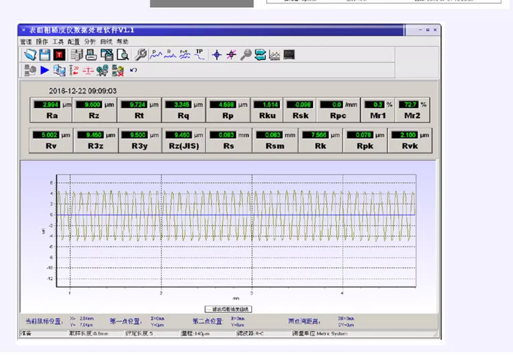Screen dimensions: 513x355
Task: Open the 分析 menu
Action: pyautogui.click(x=90, y=42)
